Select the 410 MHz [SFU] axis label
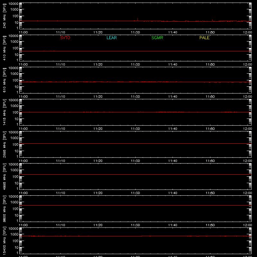 click(x=4, y=48)
